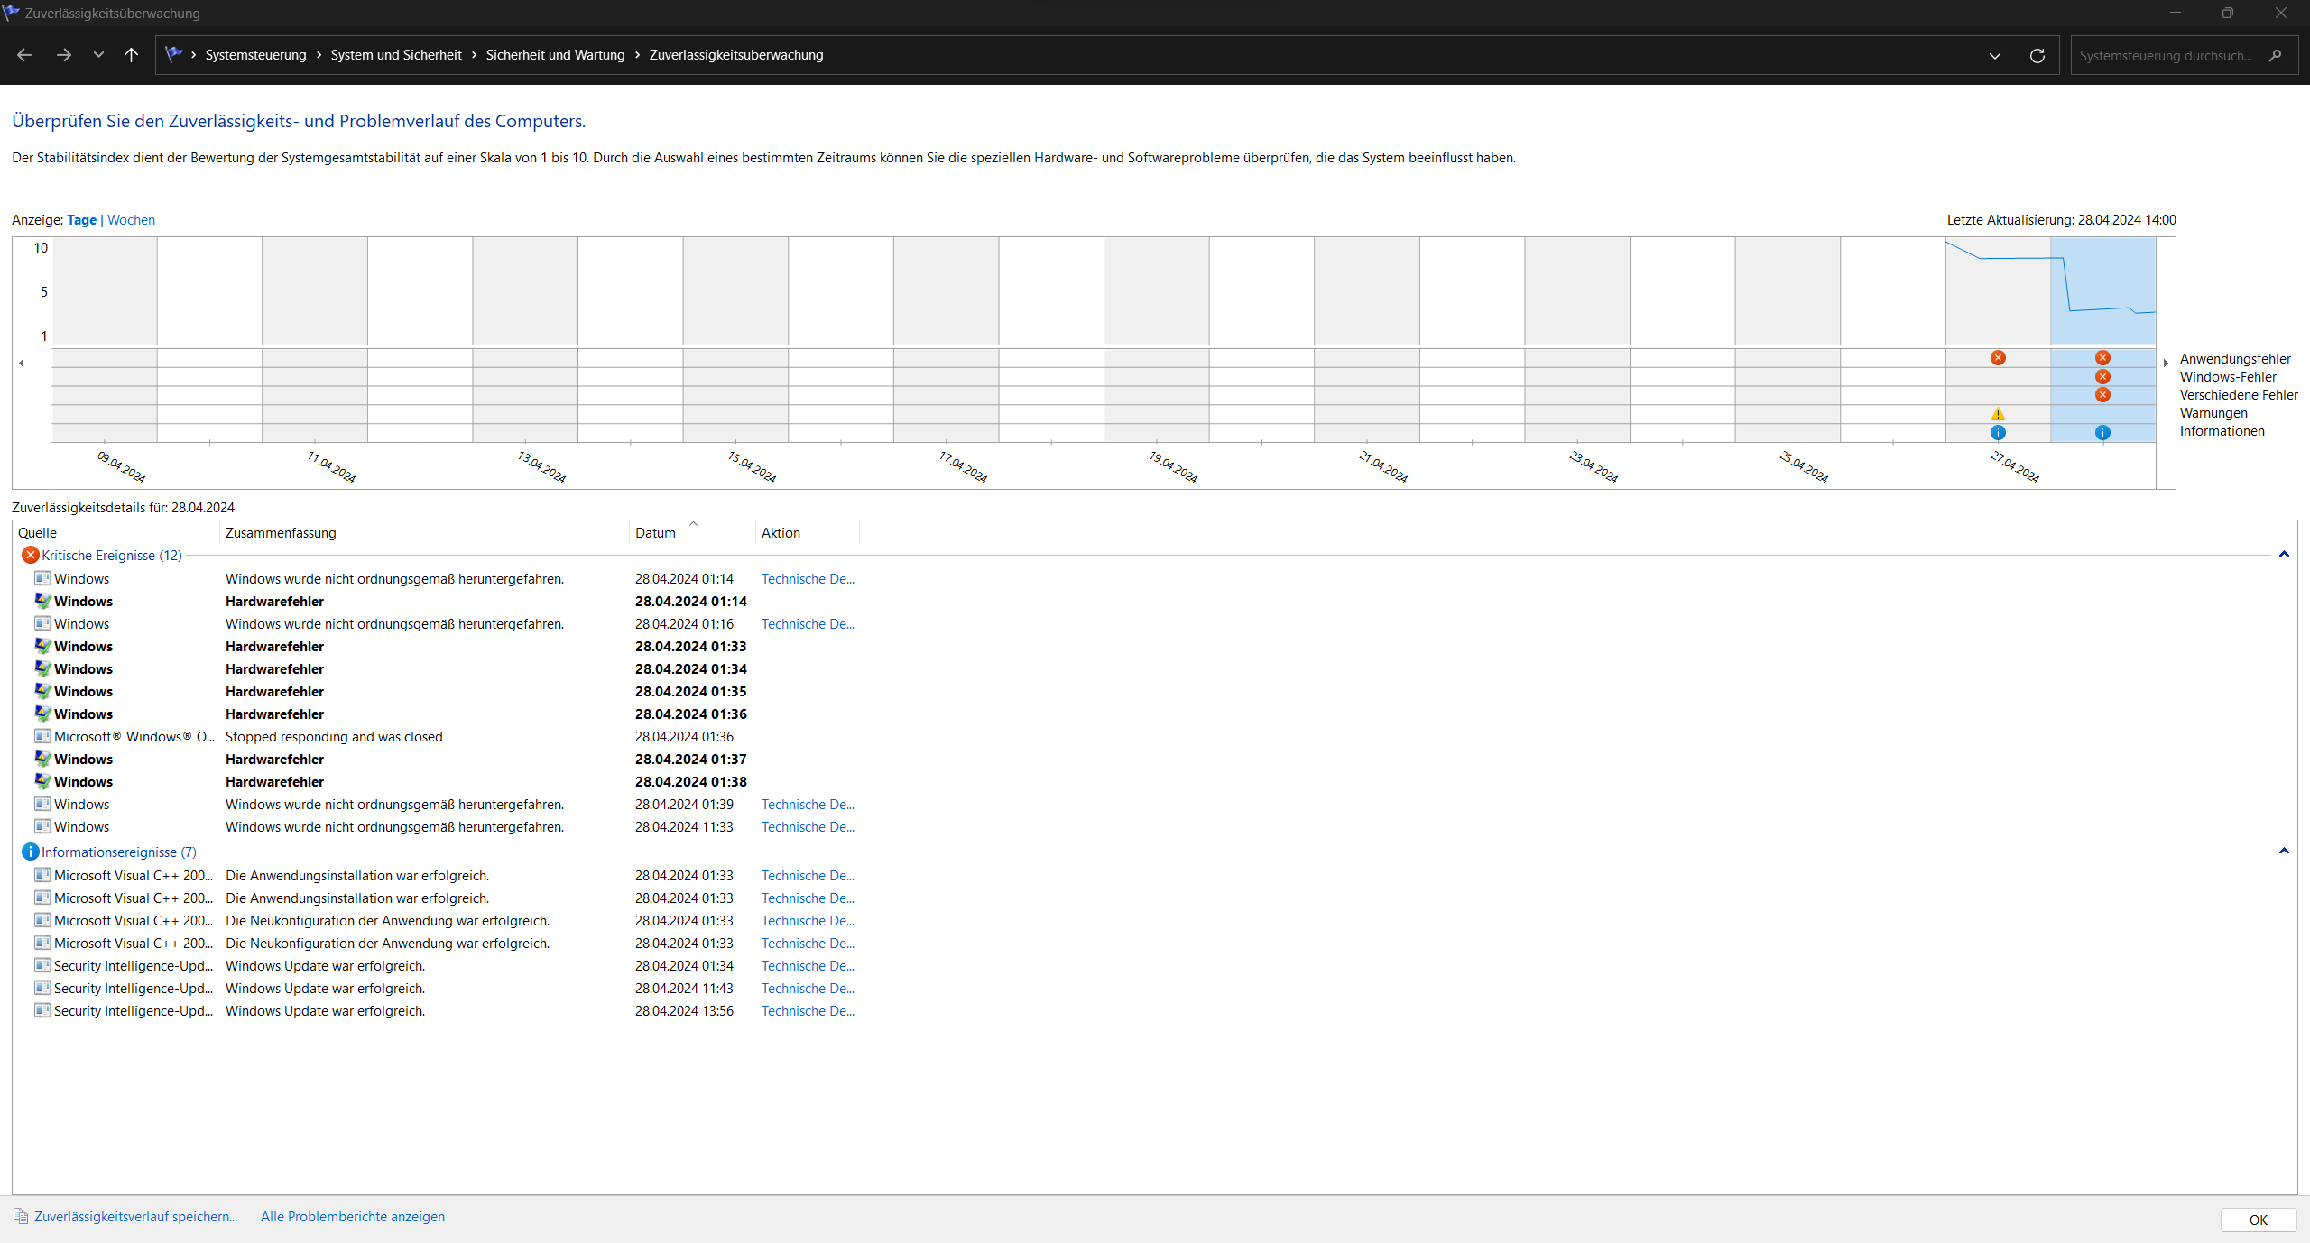Click the information icon in the highlighted 28.04 column
Image resolution: width=2310 pixels, height=1243 pixels.
pyautogui.click(x=2102, y=433)
